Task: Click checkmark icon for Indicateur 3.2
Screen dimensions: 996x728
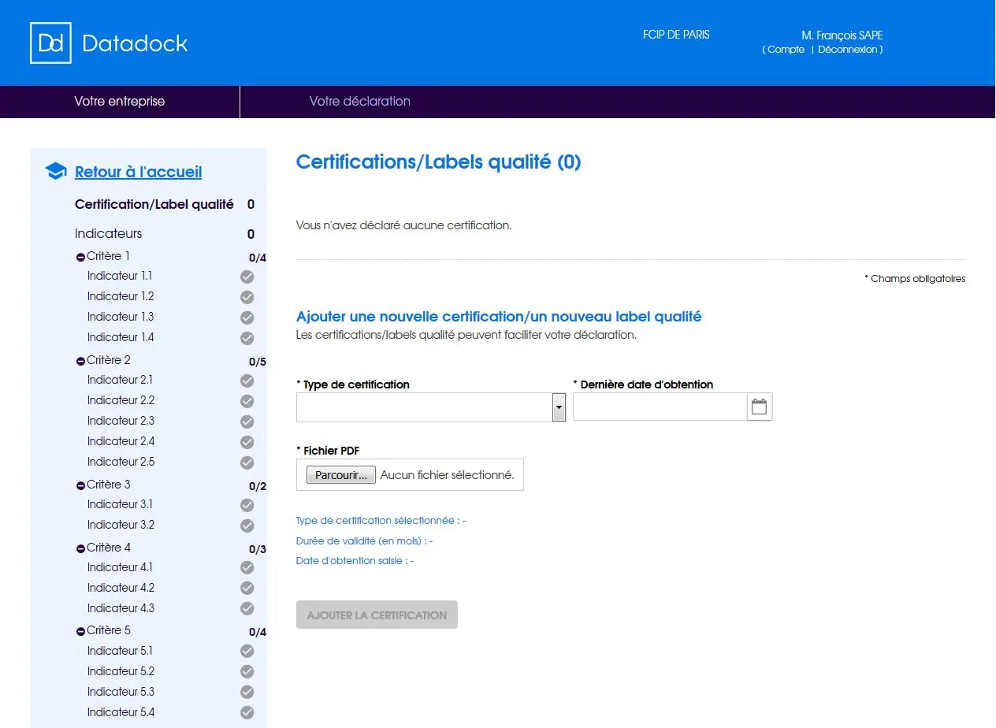Action: tap(247, 526)
